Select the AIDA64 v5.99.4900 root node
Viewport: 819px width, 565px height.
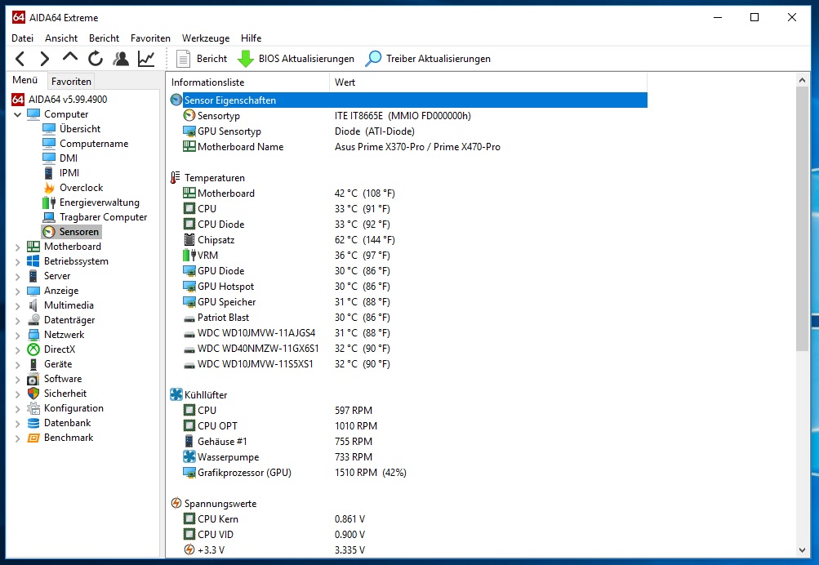68,100
